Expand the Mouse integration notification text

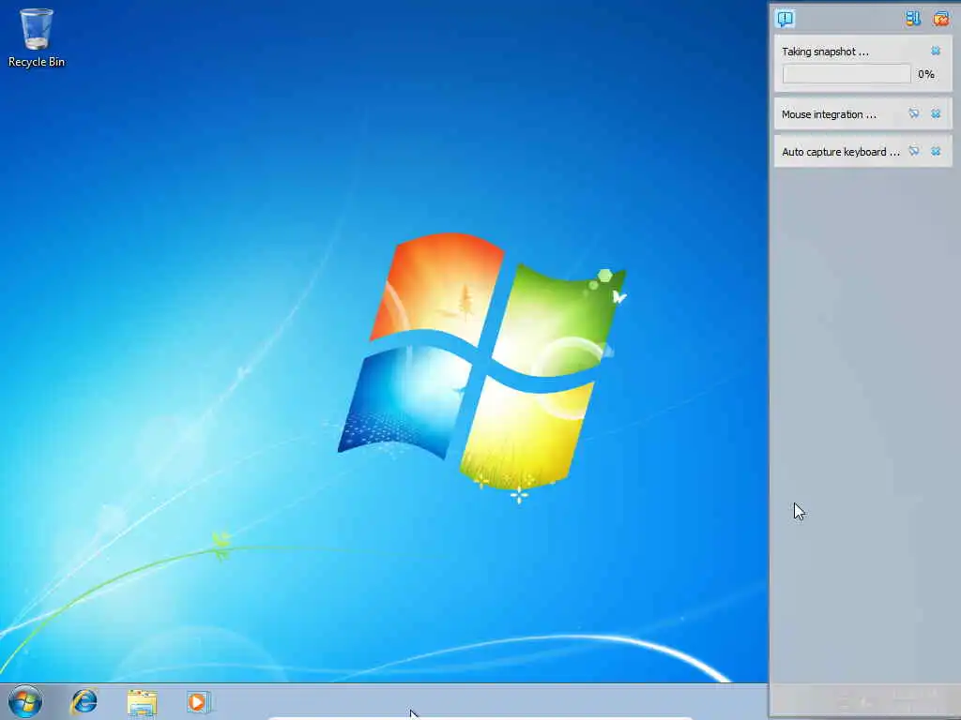(x=829, y=114)
